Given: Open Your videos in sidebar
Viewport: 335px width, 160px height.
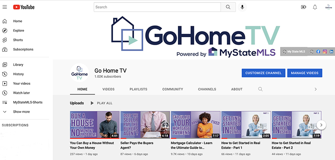Looking at the screenshot, I should (x=22, y=83).
